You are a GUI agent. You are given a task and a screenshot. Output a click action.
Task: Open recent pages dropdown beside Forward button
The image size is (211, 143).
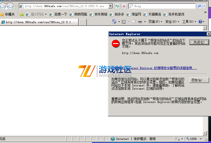[16, 6]
